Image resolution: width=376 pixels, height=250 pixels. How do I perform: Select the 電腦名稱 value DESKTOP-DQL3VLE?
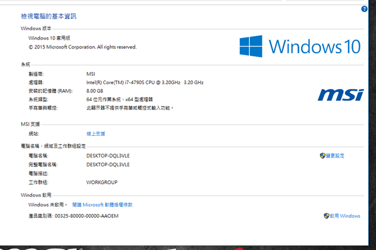108,155
